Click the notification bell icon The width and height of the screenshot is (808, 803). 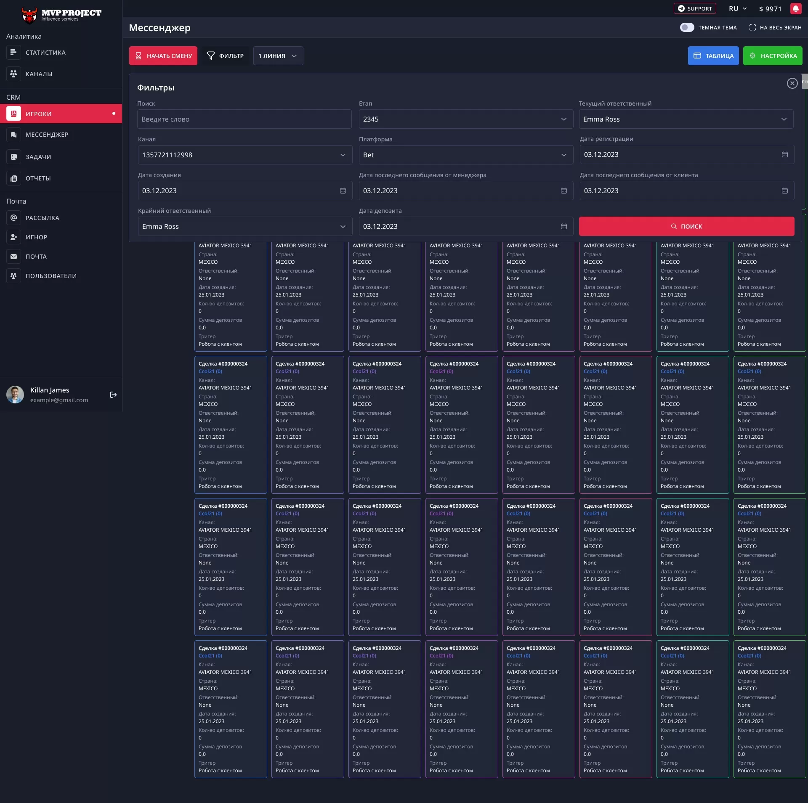pyautogui.click(x=795, y=8)
